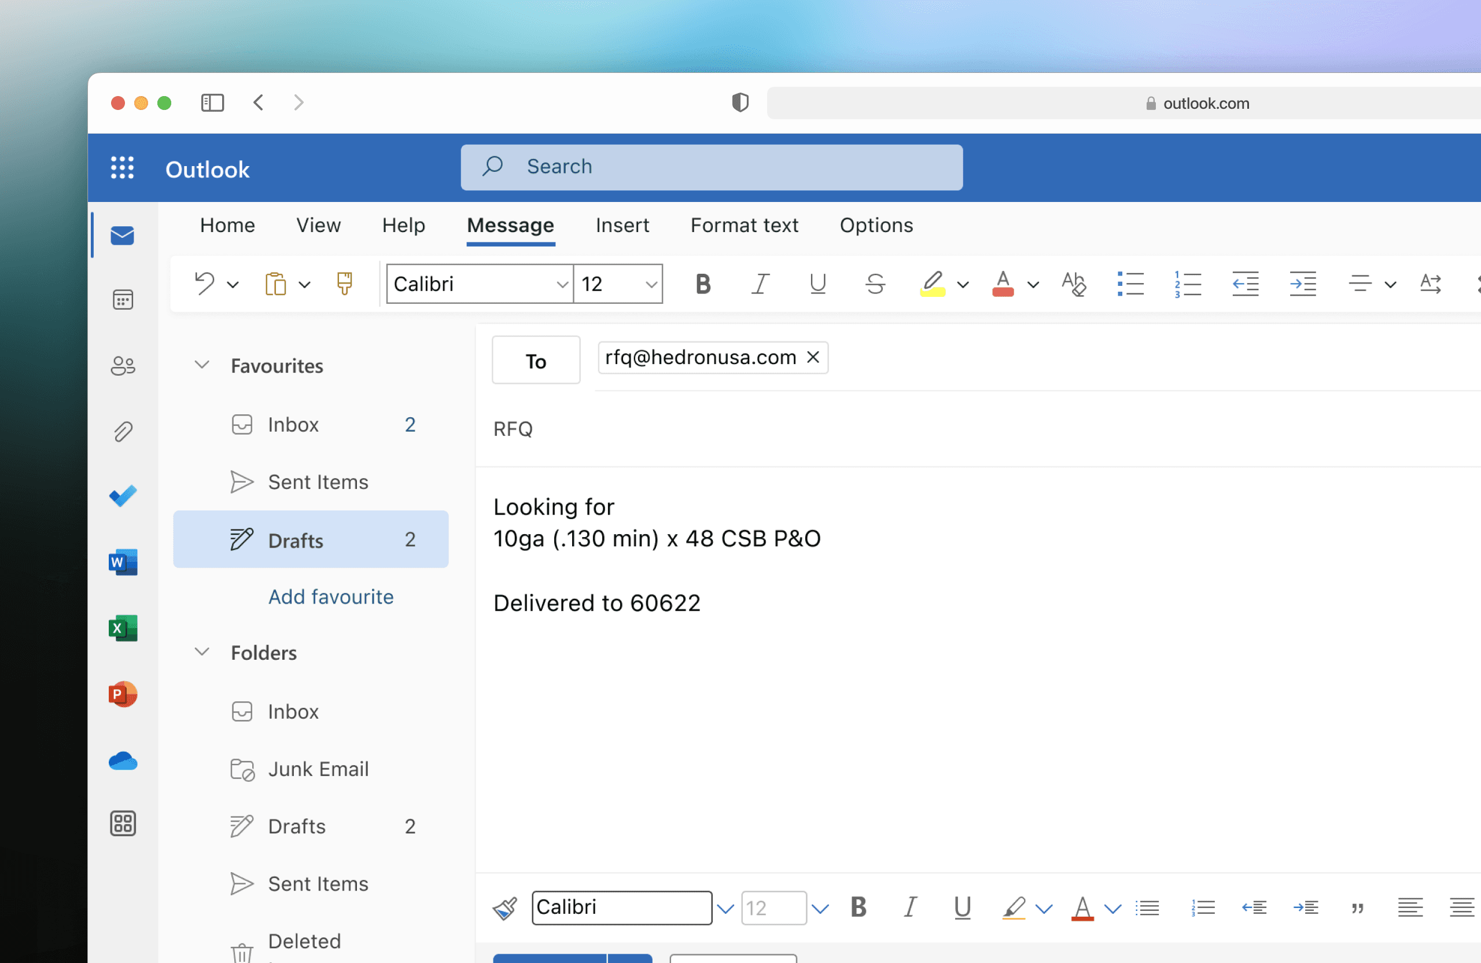Toggle bold in ribbon toolbar
This screenshot has width=1481, height=963.
click(703, 284)
